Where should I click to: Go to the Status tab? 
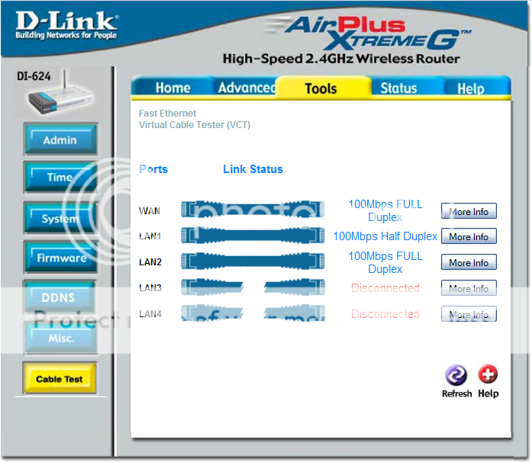point(398,88)
